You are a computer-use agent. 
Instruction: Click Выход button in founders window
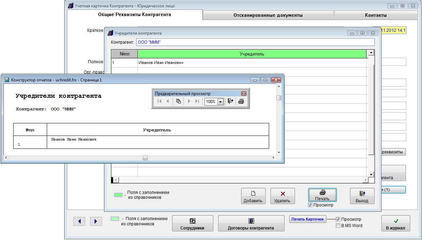click(x=362, y=196)
